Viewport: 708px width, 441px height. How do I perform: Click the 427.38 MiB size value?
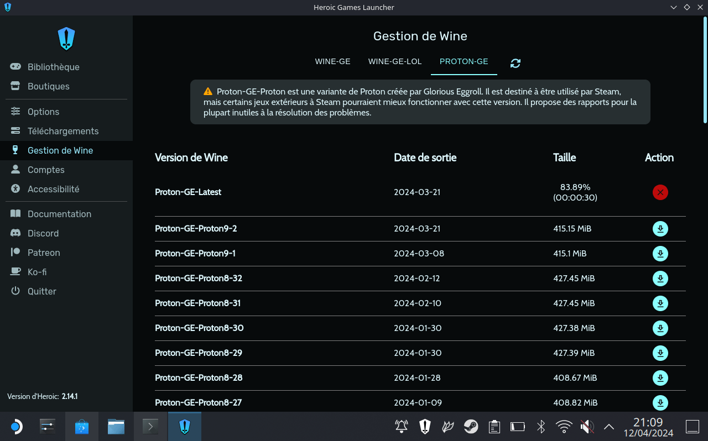(574, 328)
